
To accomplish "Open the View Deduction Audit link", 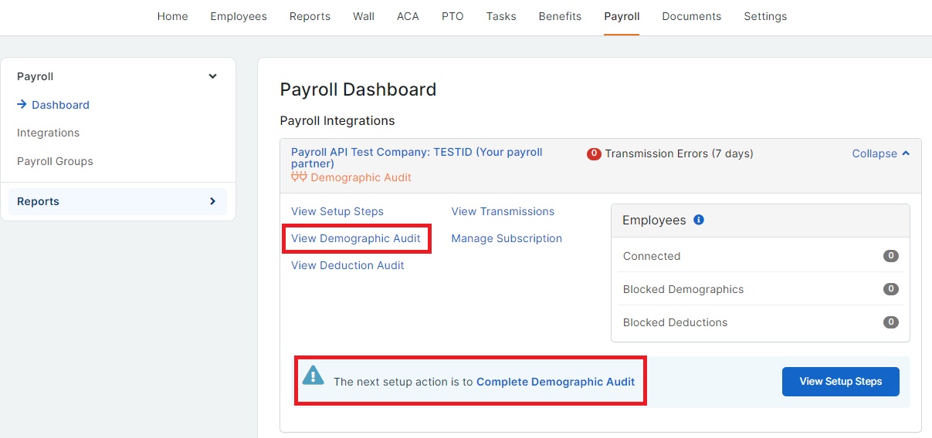I will coord(347,265).
